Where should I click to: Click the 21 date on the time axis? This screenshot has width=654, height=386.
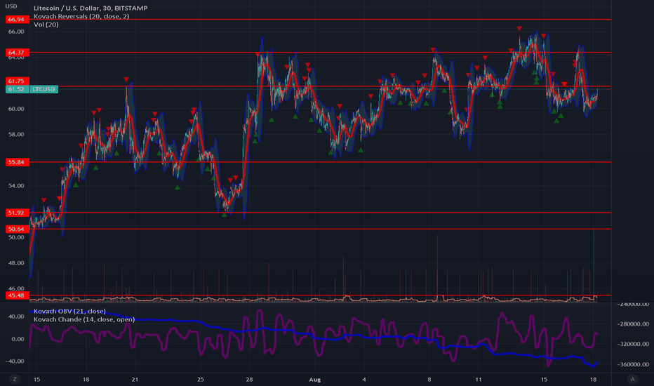(x=135, y=379)
